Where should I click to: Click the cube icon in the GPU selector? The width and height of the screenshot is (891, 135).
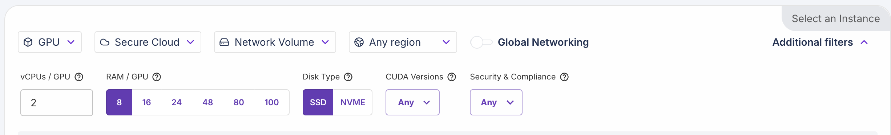tap(28, 42)
